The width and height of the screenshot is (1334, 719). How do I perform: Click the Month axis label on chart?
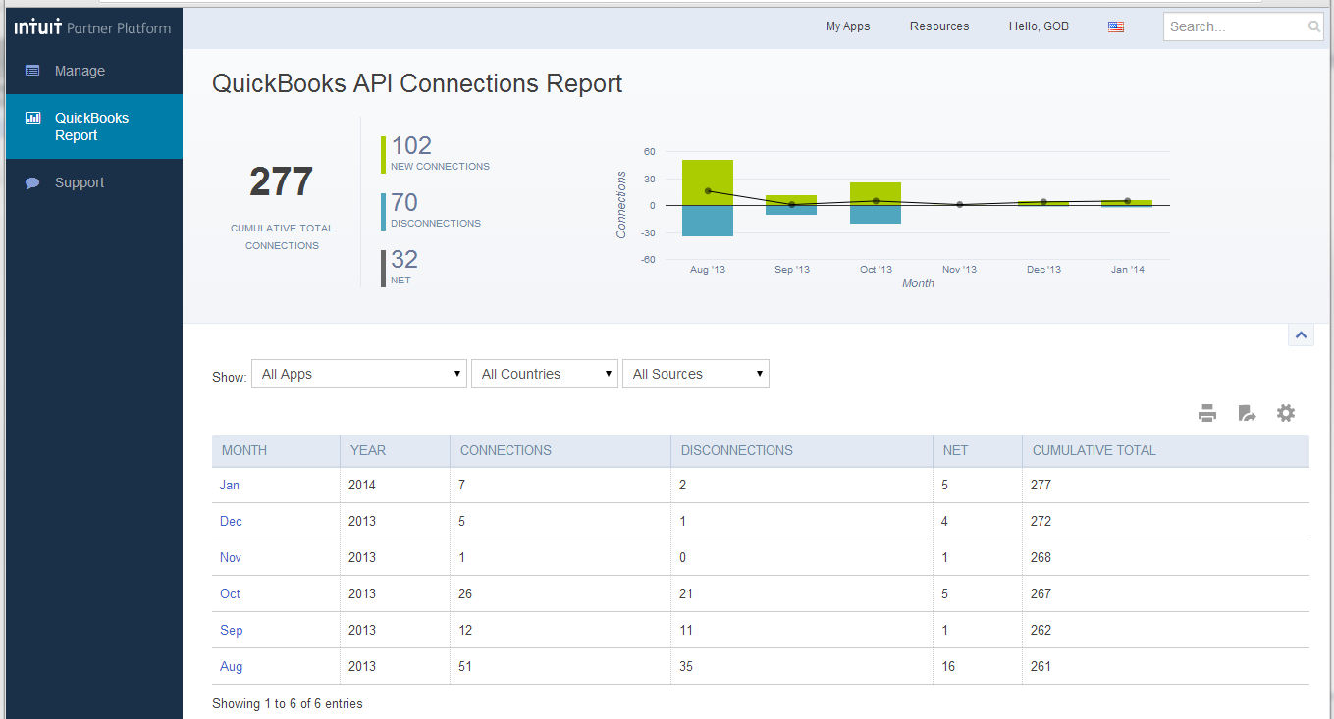coord(918,283)
